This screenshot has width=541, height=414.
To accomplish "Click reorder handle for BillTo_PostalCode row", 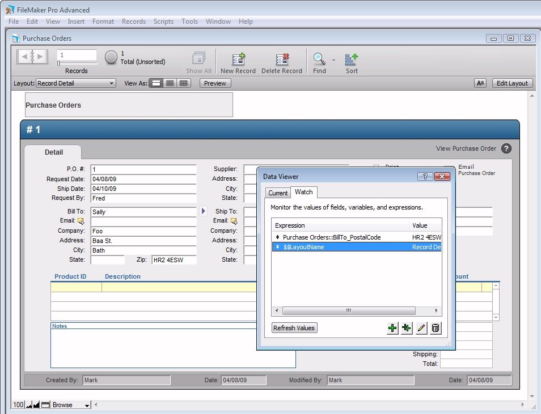I will [x=277, y=237].
